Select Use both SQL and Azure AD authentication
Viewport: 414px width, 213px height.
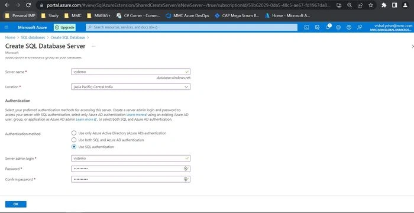74,140
